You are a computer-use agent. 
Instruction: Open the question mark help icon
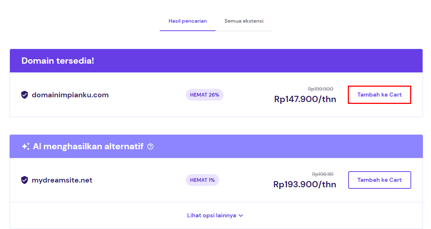coord(150,147)
